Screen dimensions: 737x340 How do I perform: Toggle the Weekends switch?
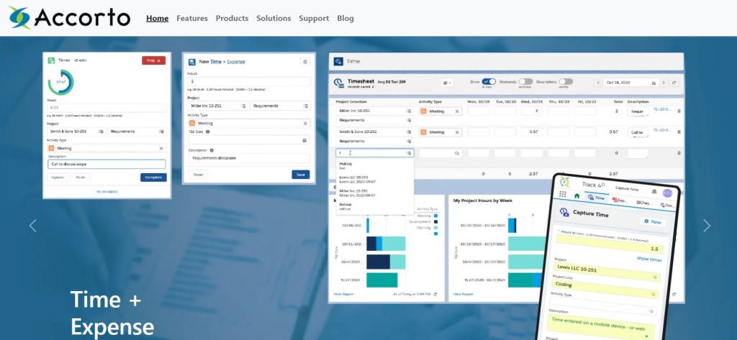525,82
